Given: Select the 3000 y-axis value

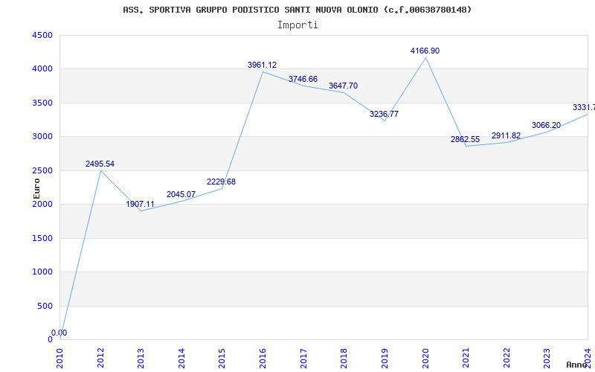Looking at the screenshot, I should click(42, 137).
